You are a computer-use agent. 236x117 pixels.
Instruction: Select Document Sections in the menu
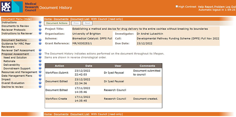pyautogui.click(x=14, y=40)
